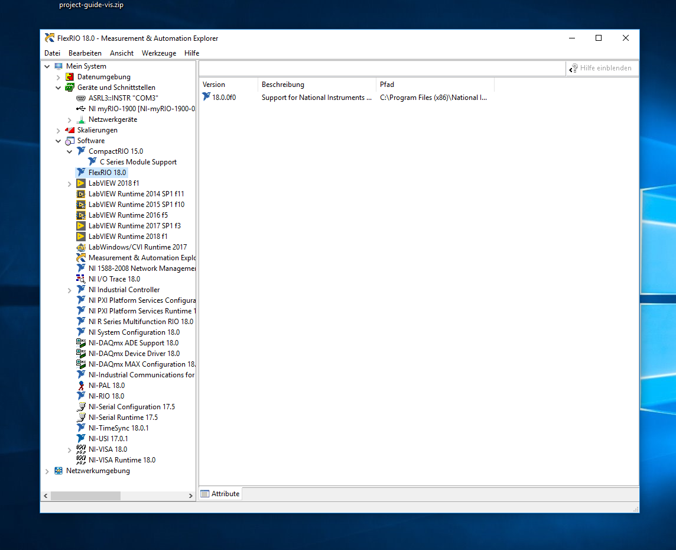Click the Geräte und Schnittstellen icon

click(x=69, y=88)
